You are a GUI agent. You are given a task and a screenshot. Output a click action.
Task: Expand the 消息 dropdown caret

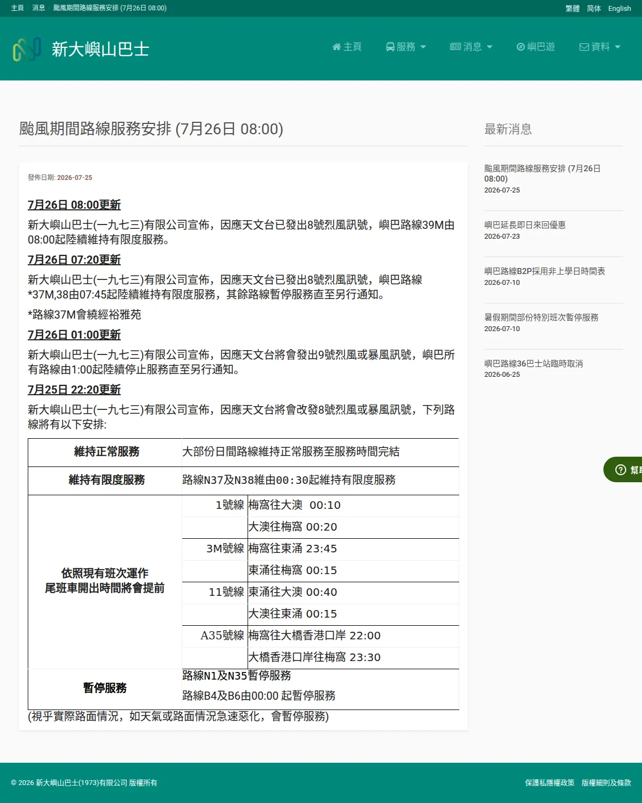[490, 47]
